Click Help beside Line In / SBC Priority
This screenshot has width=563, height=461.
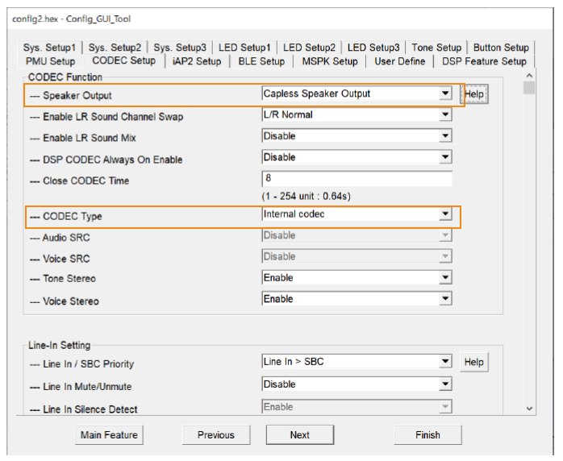tap(474, 362)
